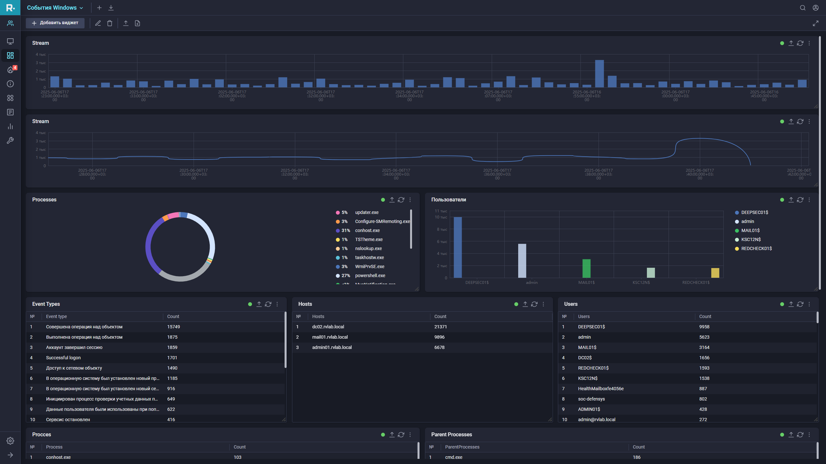This screenshot has width=826, height=464.
Task: Open the search icon at top right
Action: point(803,8)
